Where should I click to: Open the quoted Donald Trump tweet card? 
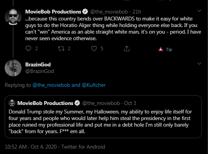point(103,117)
